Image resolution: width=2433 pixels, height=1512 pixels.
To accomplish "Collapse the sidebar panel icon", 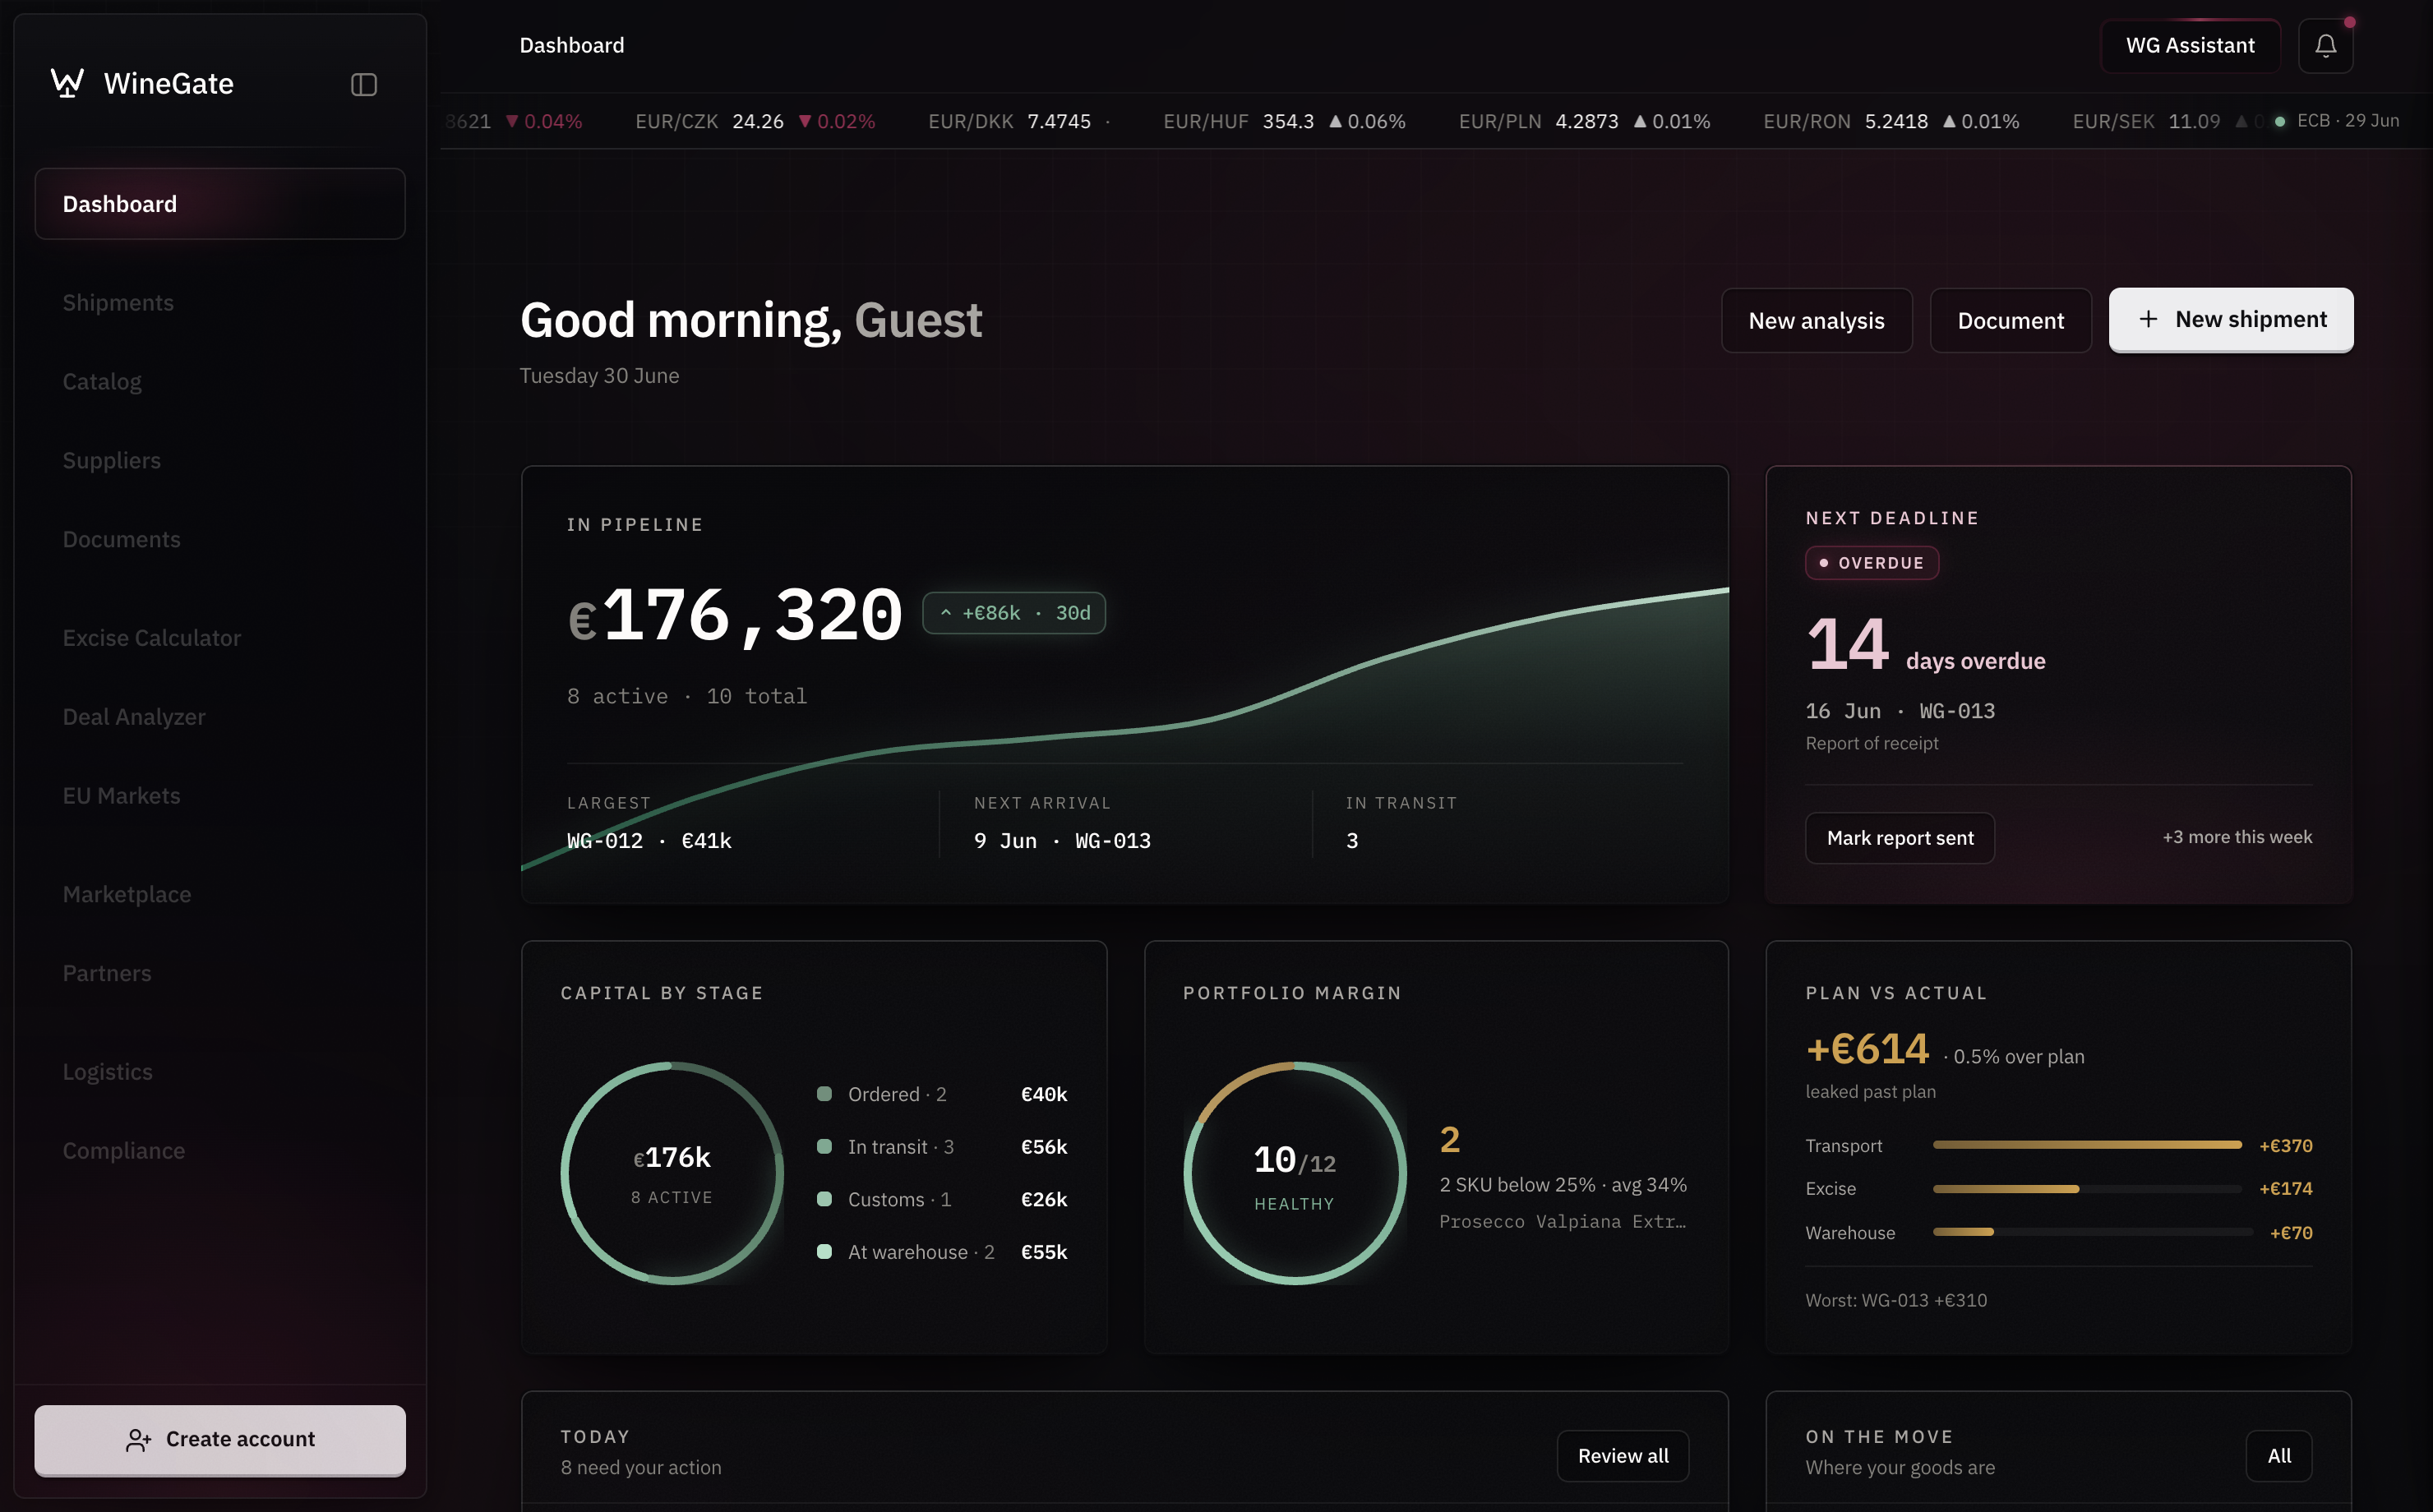I will pos(364,85).
